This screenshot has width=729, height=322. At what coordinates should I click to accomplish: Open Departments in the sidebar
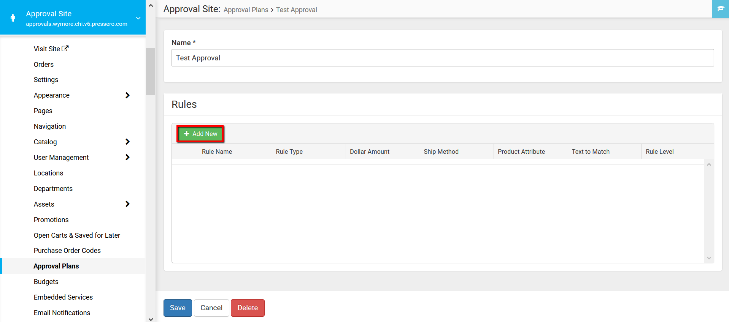53,189
